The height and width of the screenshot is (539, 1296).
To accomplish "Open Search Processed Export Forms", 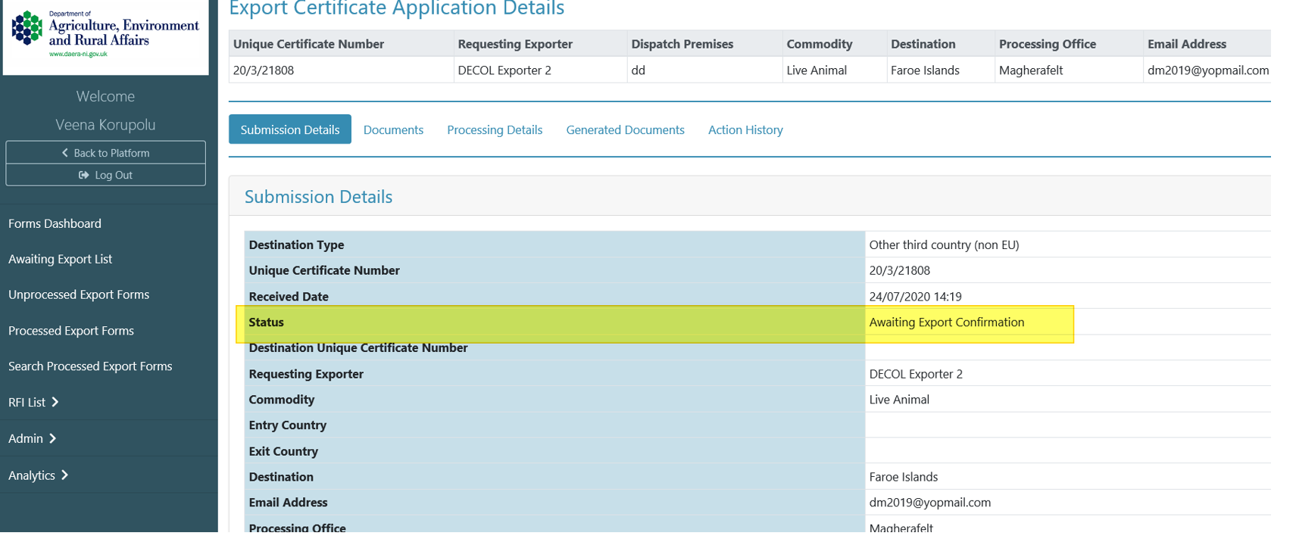I will (x=90, y=366).
